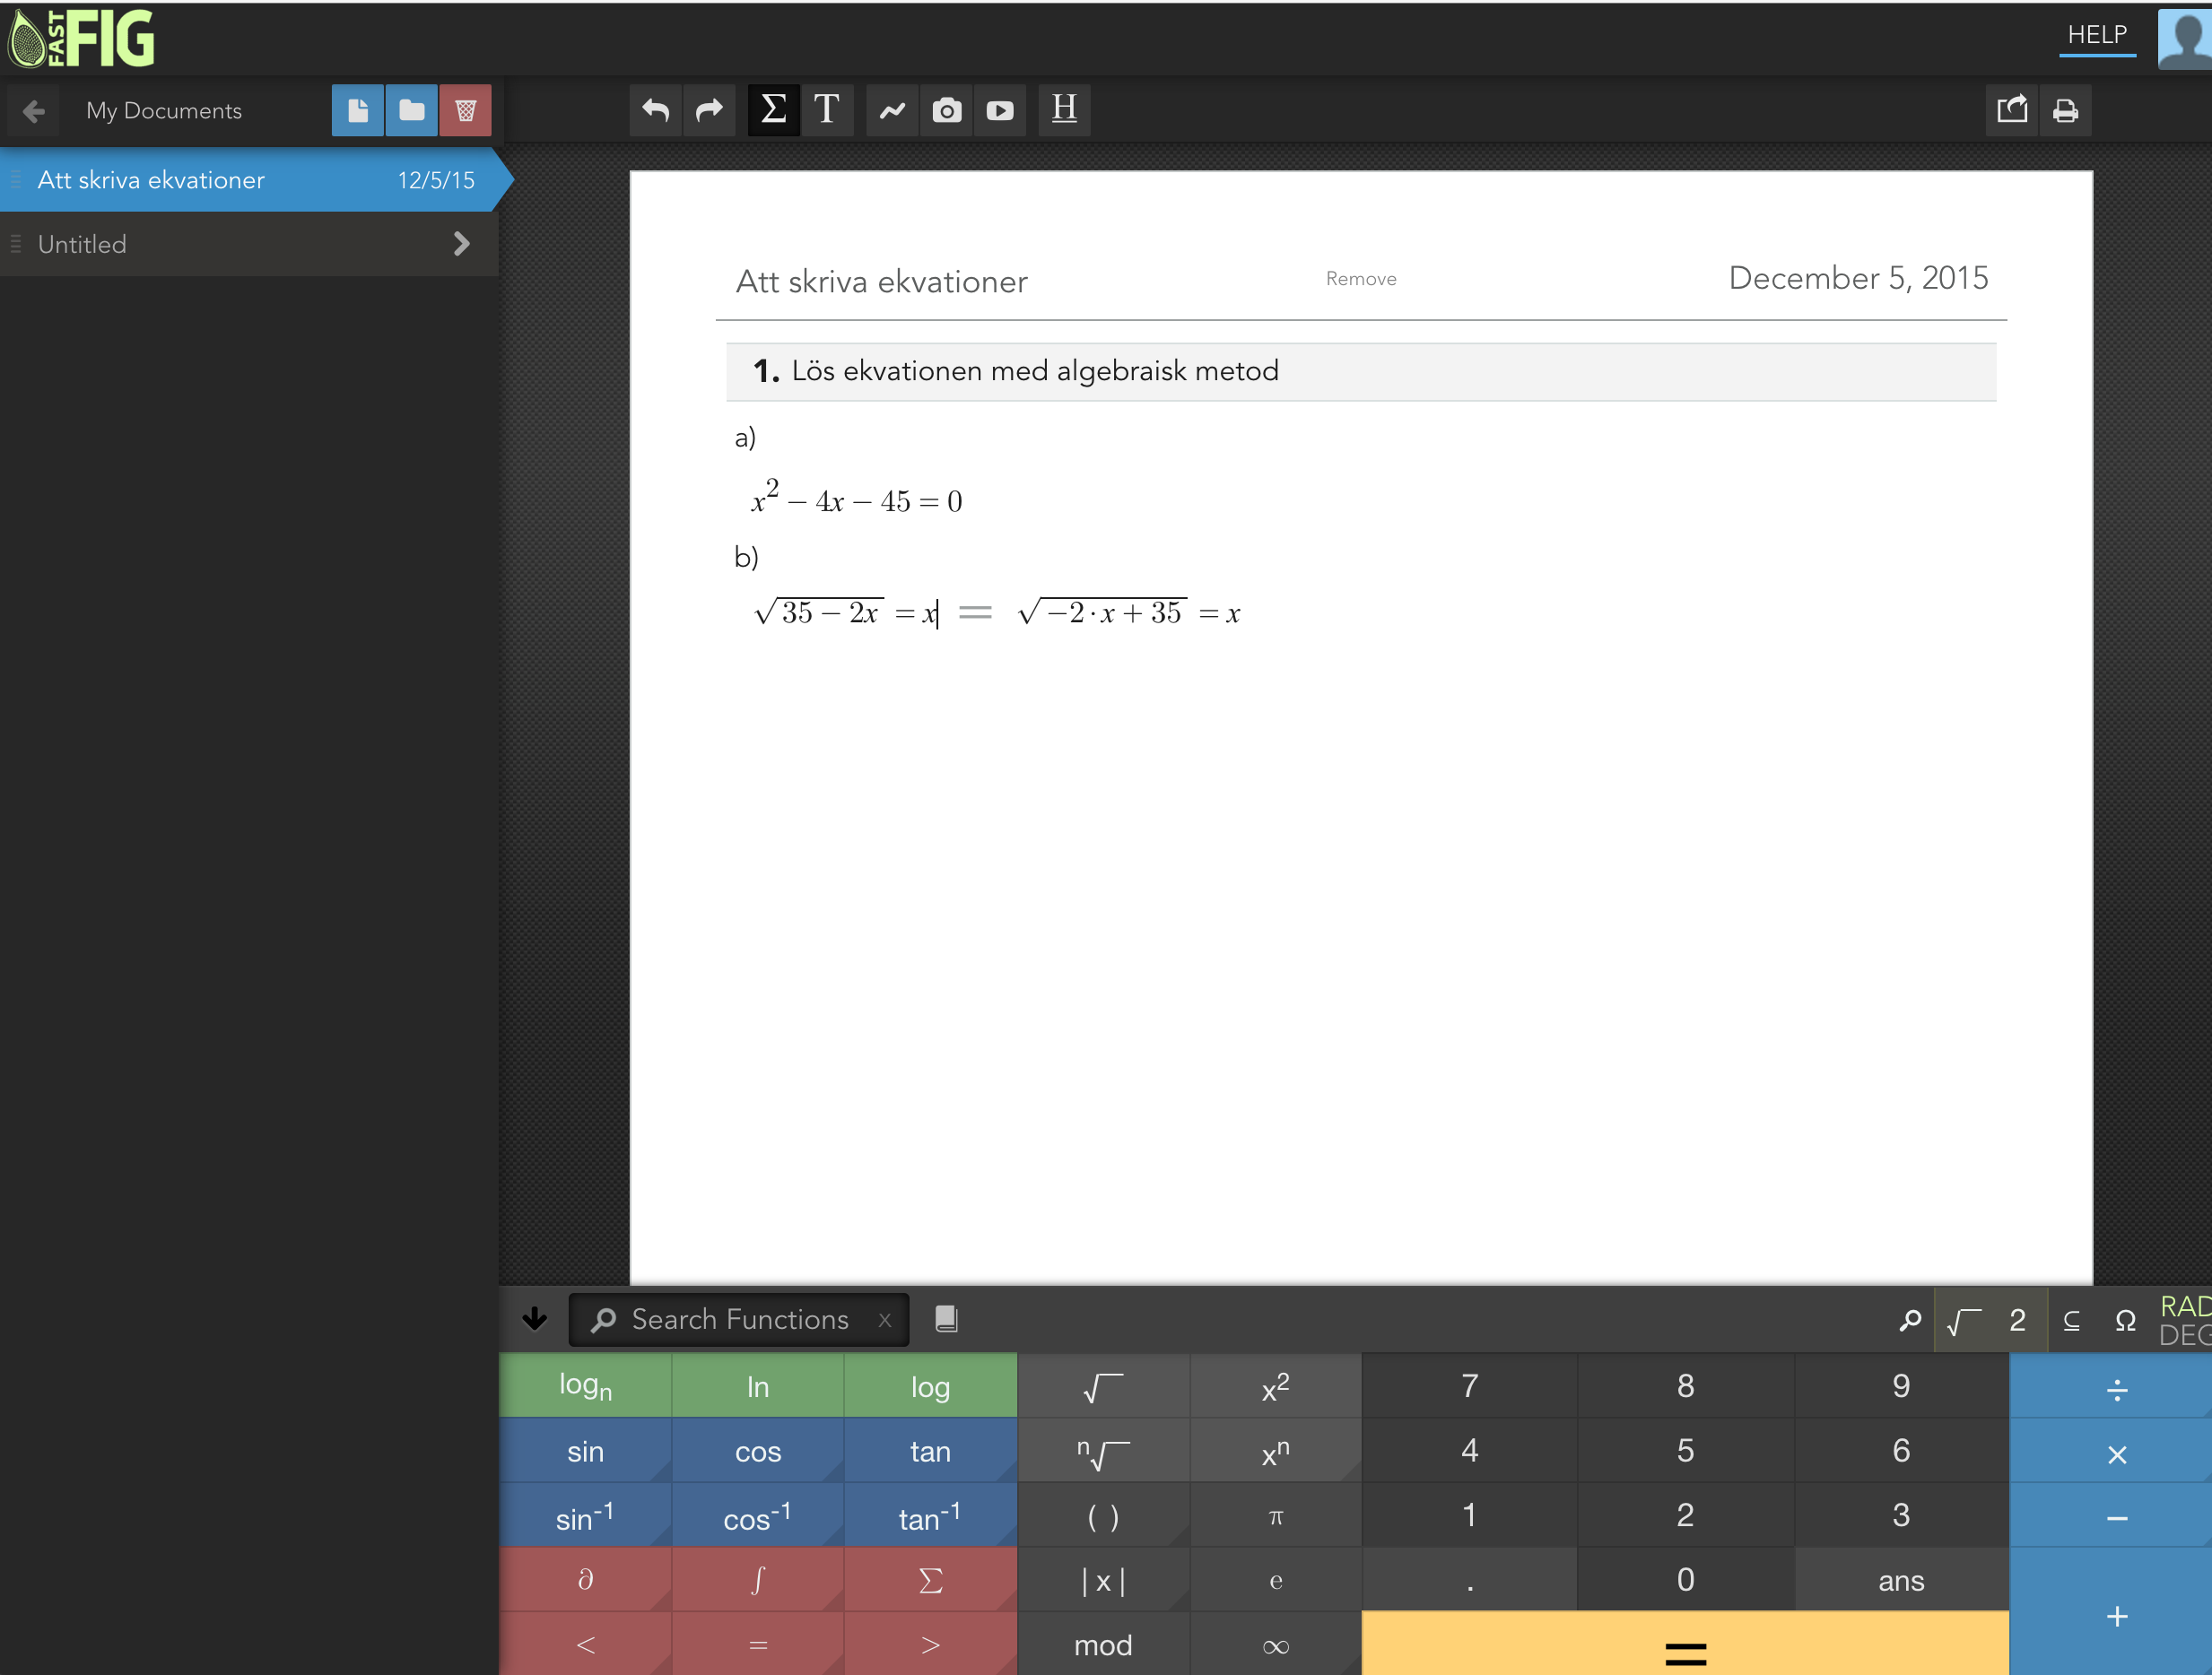Expand the Untitled document chevron
The width and height of the screenshot is (2212, 1675).
(x=461, y=244)
